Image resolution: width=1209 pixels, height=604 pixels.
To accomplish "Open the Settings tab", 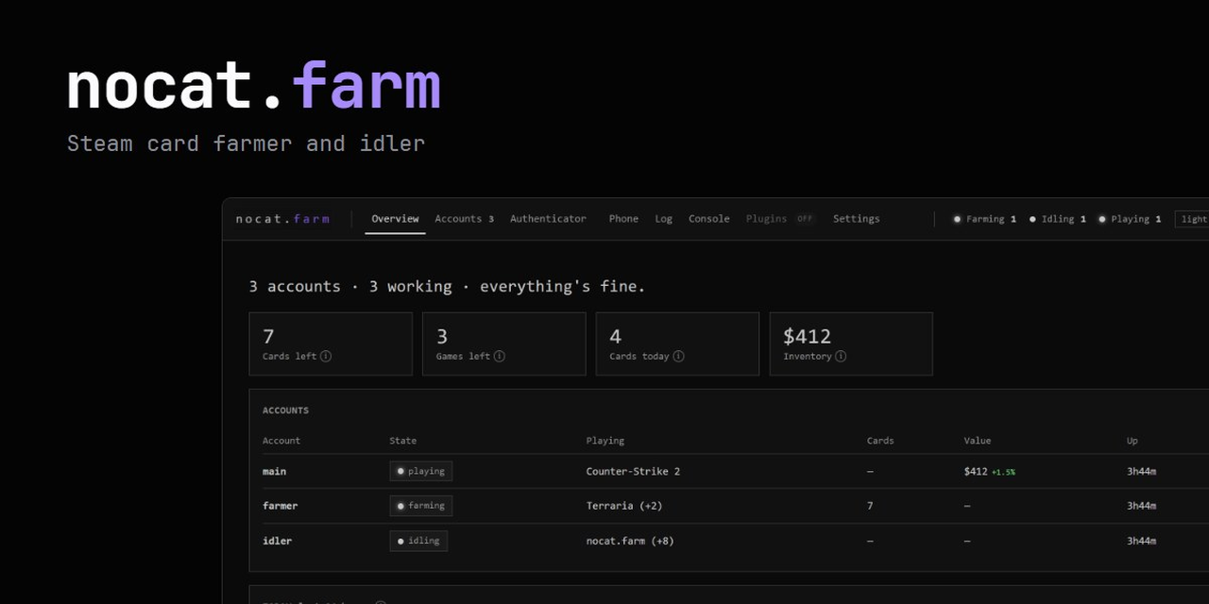I will pyautogui.click(x=856, y=219).
